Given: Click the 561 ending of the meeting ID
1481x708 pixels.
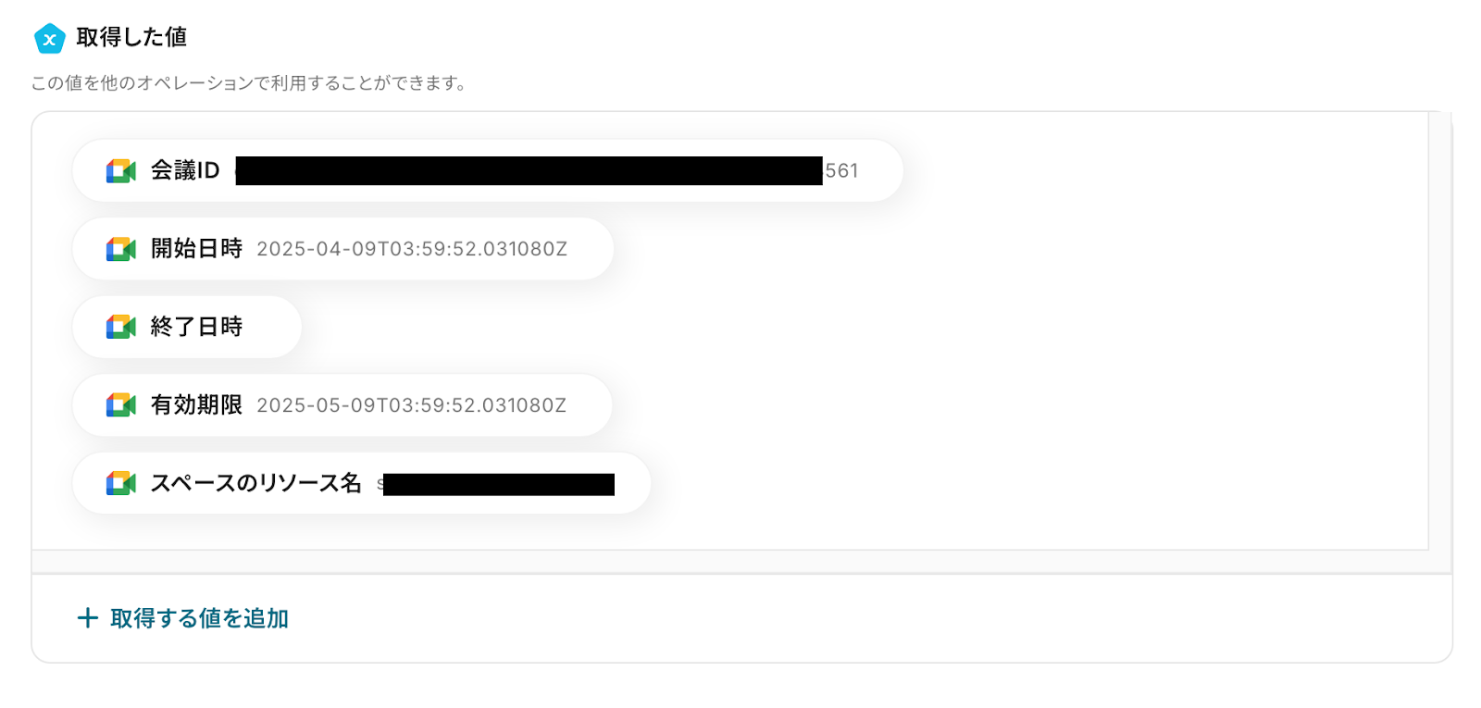Looking at the screenshot, I should (x=841, y=171).
